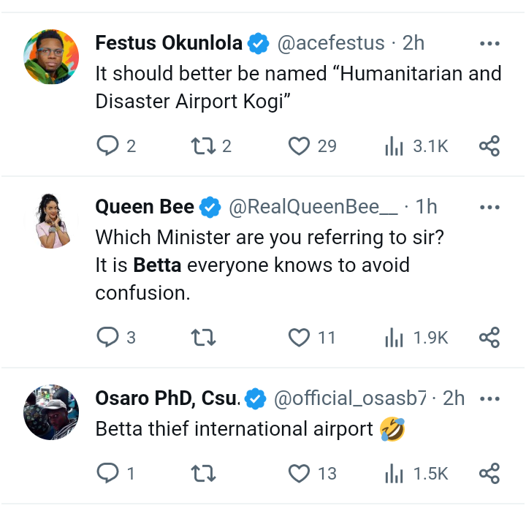The image size is (526, 511).
Task: Reply to Queen Bee's tweet
Action: [x=108, y=337]
